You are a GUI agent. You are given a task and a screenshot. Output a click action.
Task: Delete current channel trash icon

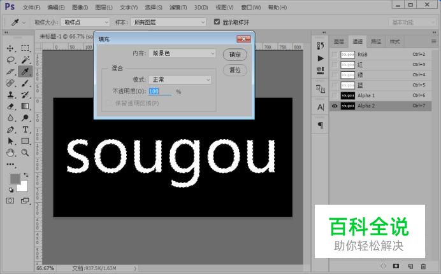(x=423, y=266)
